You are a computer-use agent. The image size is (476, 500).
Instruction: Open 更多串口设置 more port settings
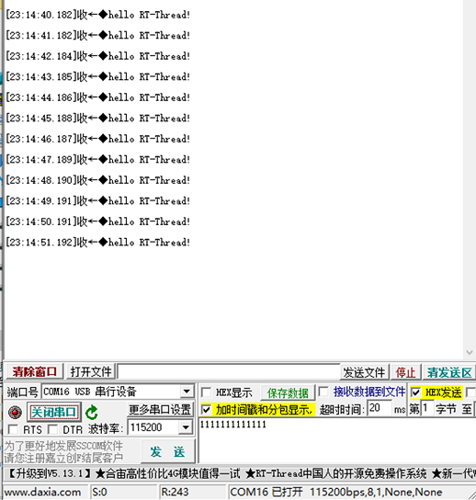tap(160, 409)
